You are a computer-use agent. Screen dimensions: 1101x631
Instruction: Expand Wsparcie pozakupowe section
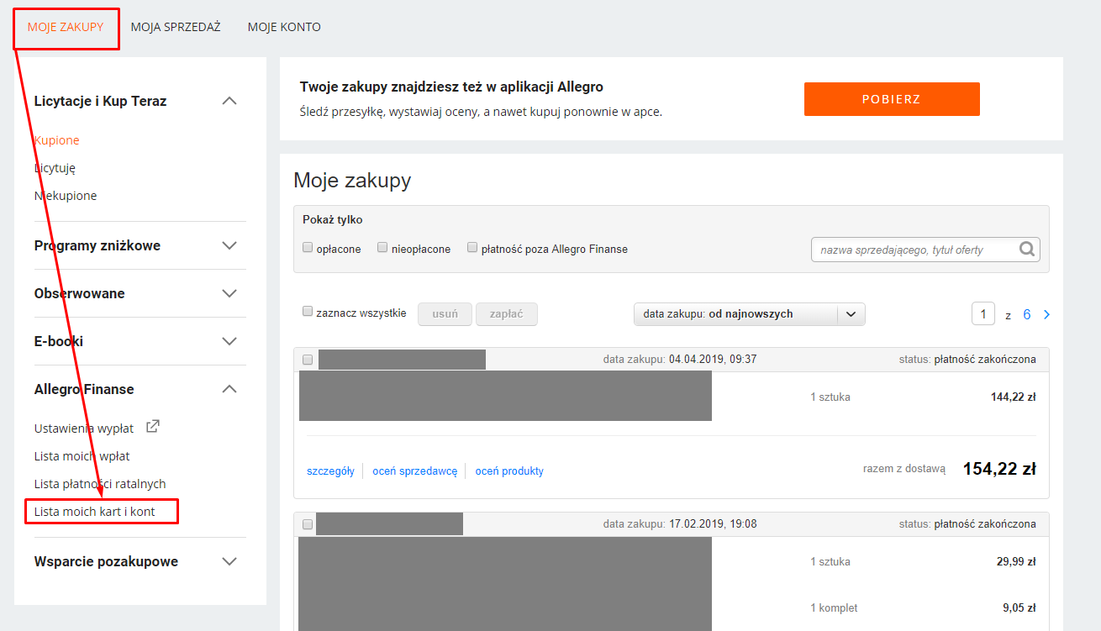pos(229,561)
